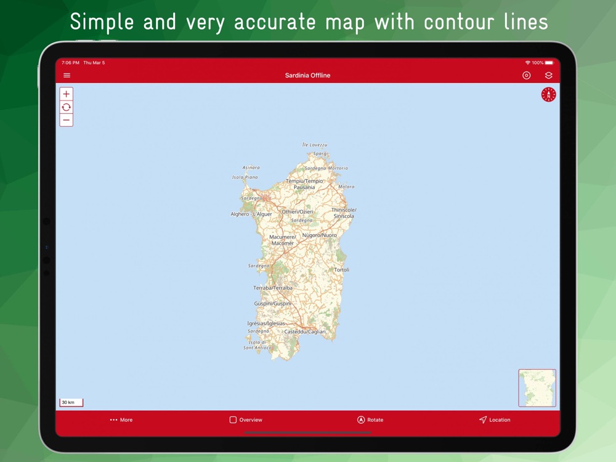The width and height of the screenshot is (616, 462).
Task: Zoom out with the minus button
Action: click(67, 120)
